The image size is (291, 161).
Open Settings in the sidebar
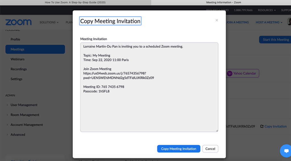tap(16, 79)
